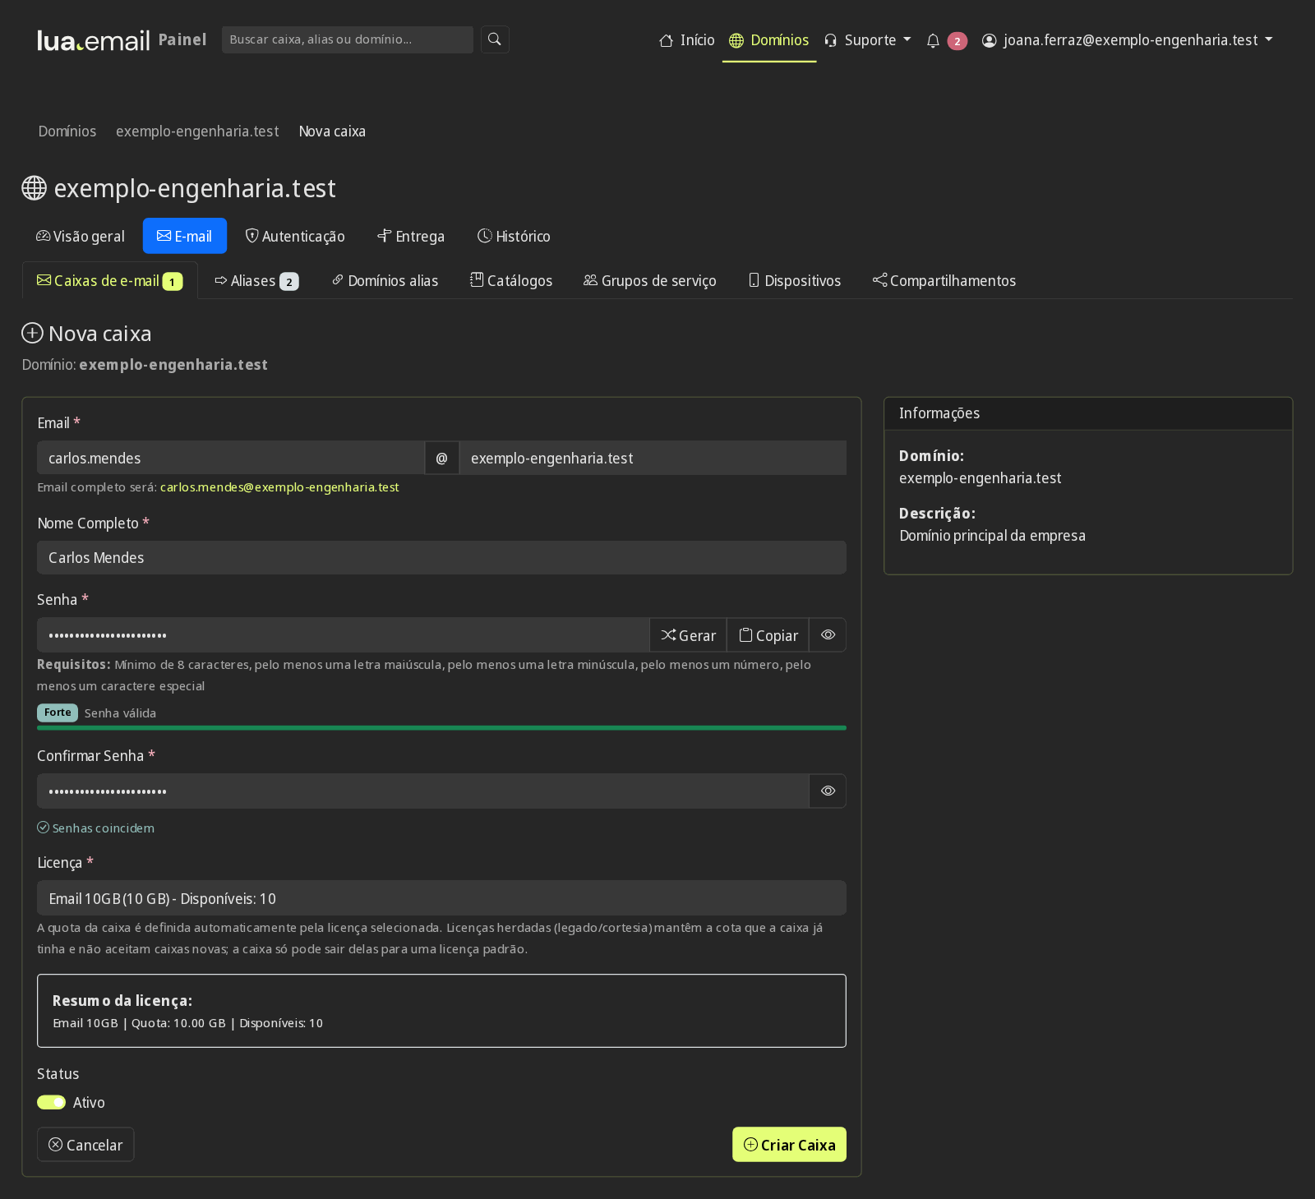Image resolution: width=1315 pixels, height=1199 pixels.
Task: Click the Nome Completo field
Action: click(441, 558)
